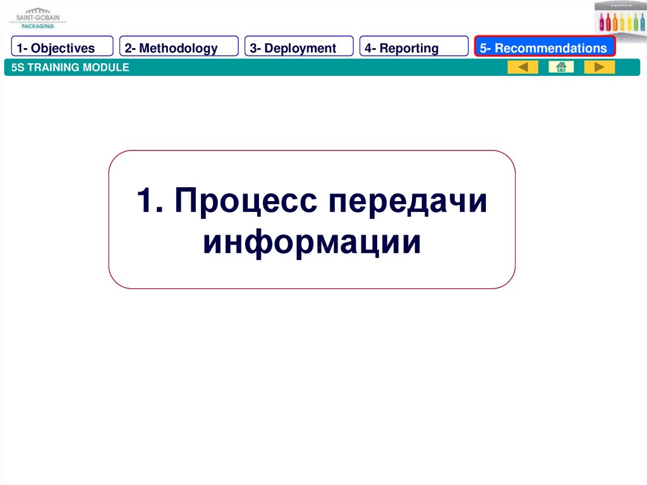
Task: Click the back arrow navigation button
Action: click(523, 67)
